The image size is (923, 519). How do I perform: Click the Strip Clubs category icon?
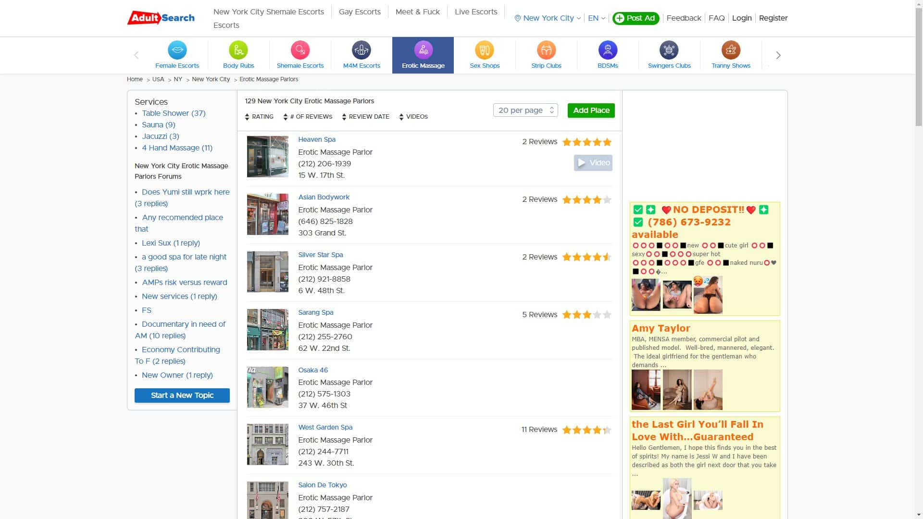pos(546,49)
